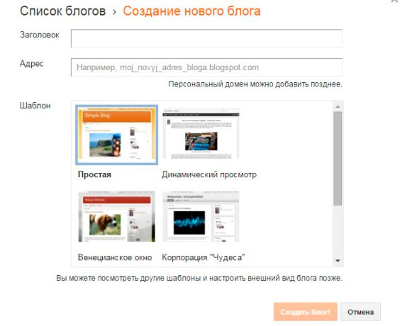Select the Простая template thumbnail
400x326 pixels.
(x=116, y=135)
